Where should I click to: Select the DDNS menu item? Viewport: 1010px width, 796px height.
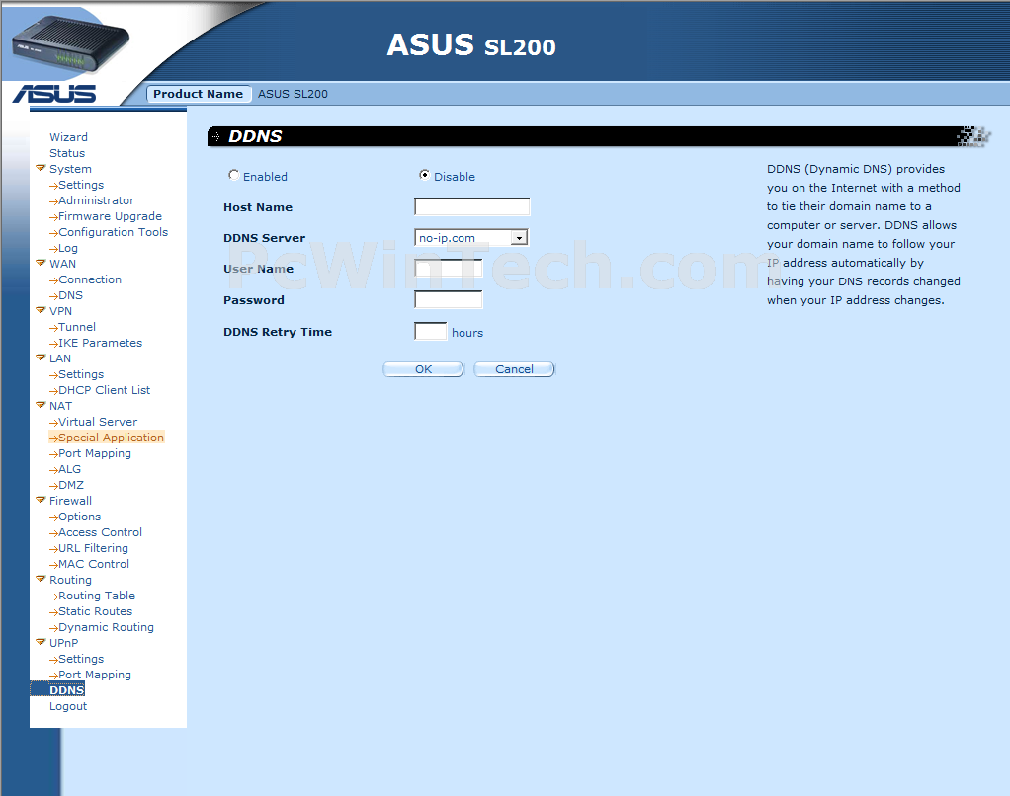(67, 690)
